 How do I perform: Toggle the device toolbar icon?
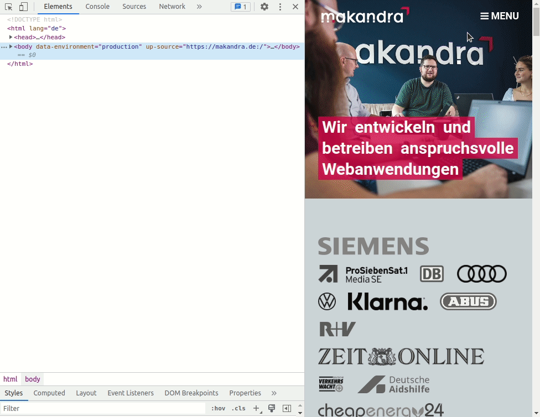[x=23, y=7]
